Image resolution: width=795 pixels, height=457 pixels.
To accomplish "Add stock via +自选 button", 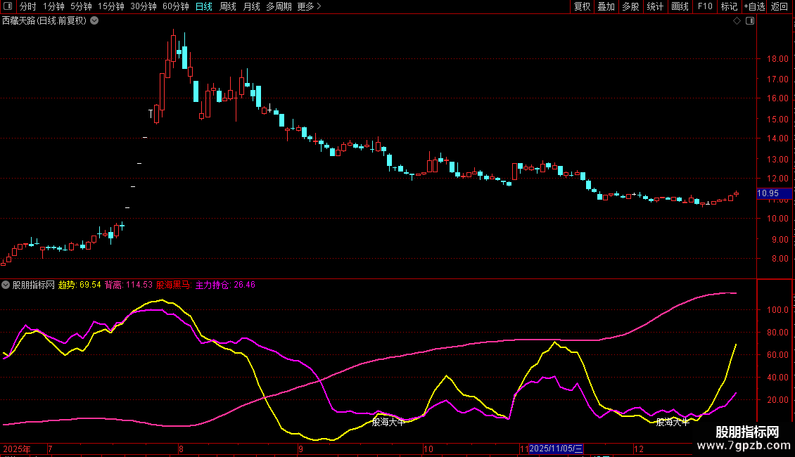I will 753,6.
